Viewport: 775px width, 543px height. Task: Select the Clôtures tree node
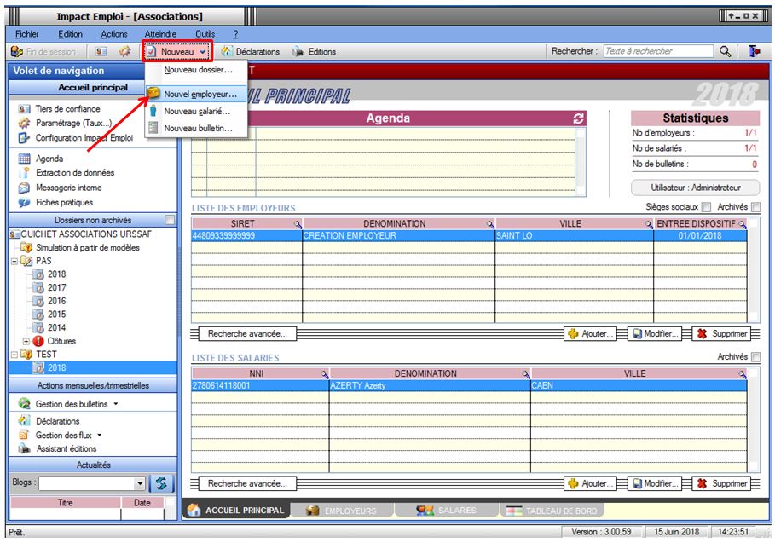tap(61, 341)
